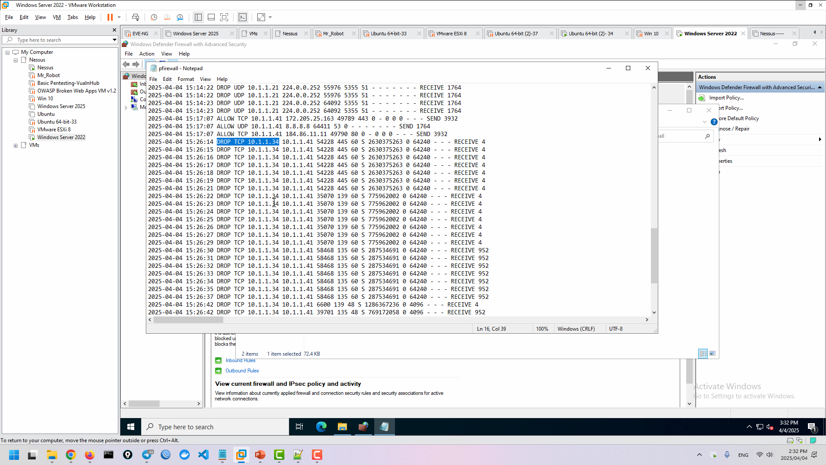Open console view toolbar icon
The height and width of the screenshot is (465, 826).
click(x=243, y=17)
